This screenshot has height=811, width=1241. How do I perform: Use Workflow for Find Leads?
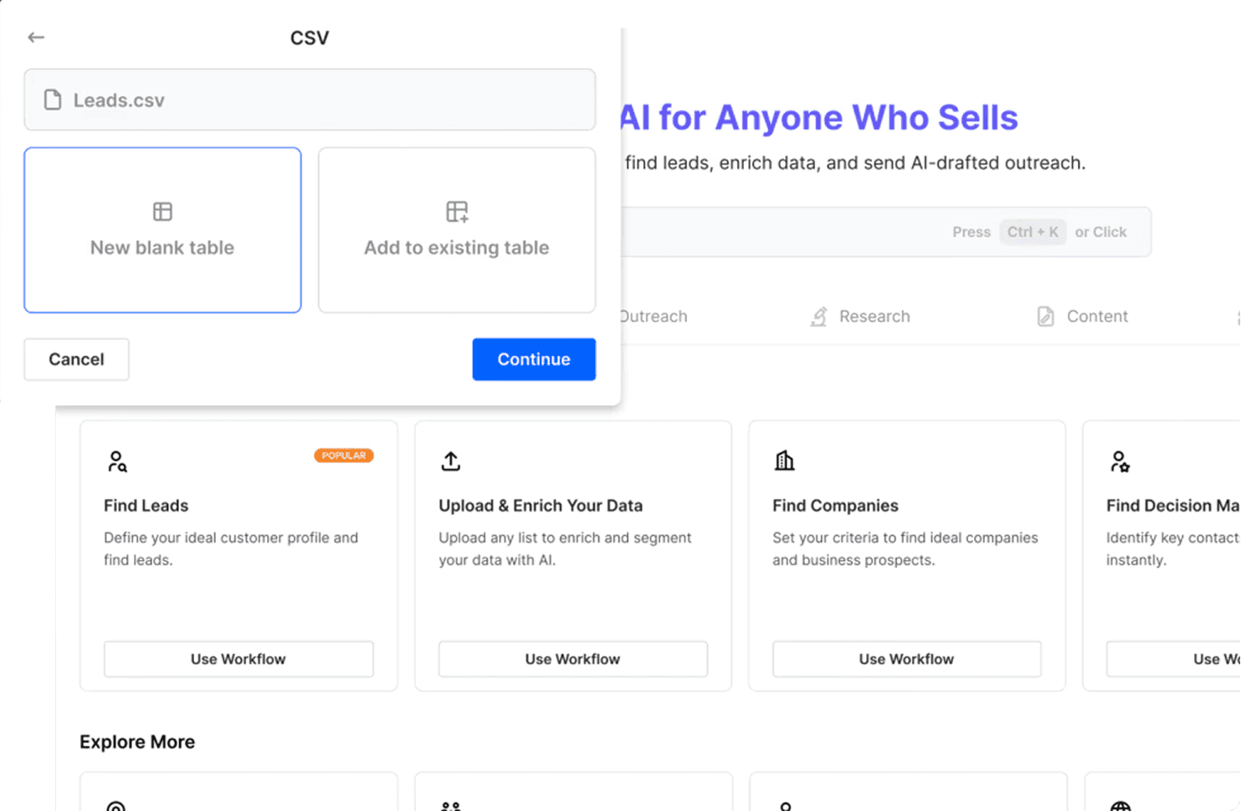pyautogui.click(x=238, y=659)
